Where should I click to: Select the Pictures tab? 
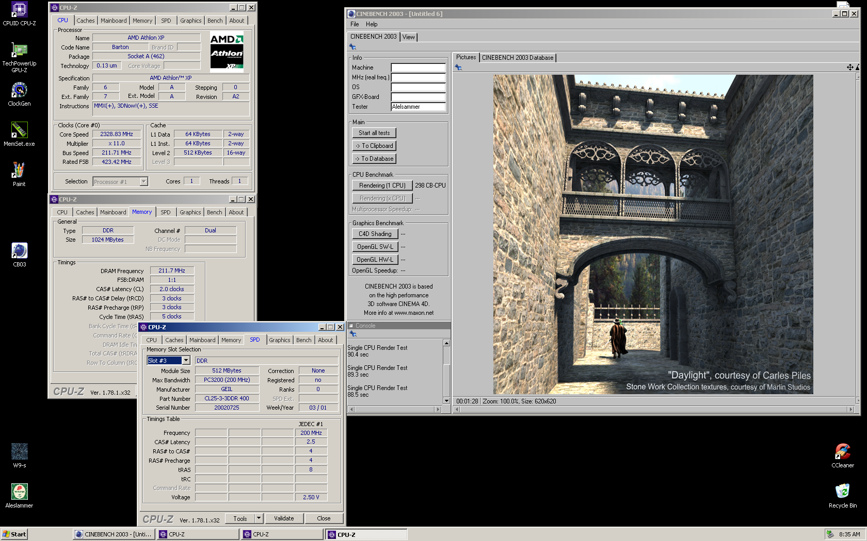point(466,57)
